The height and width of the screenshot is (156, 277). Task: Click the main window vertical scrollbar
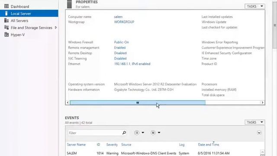coord(275,25)
